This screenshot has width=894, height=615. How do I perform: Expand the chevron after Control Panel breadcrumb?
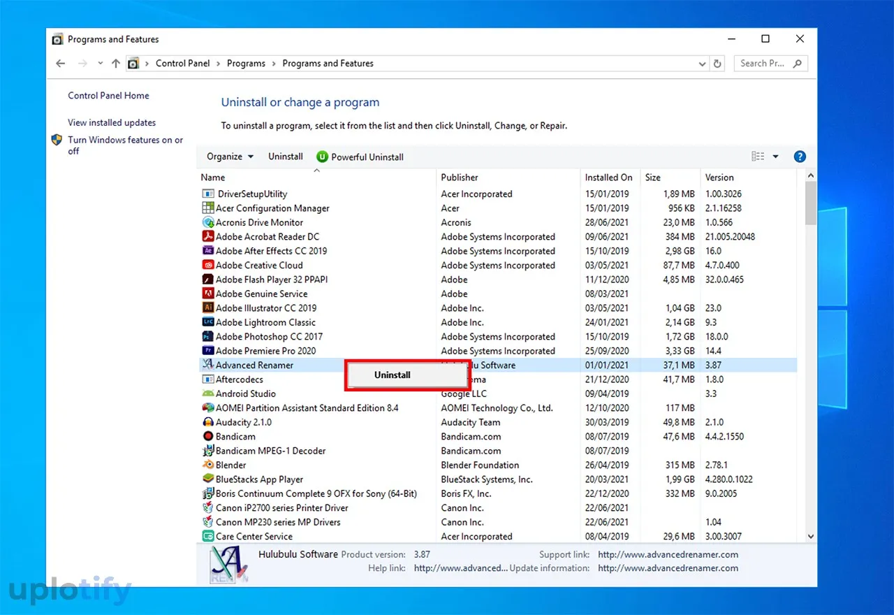[218, 63]
